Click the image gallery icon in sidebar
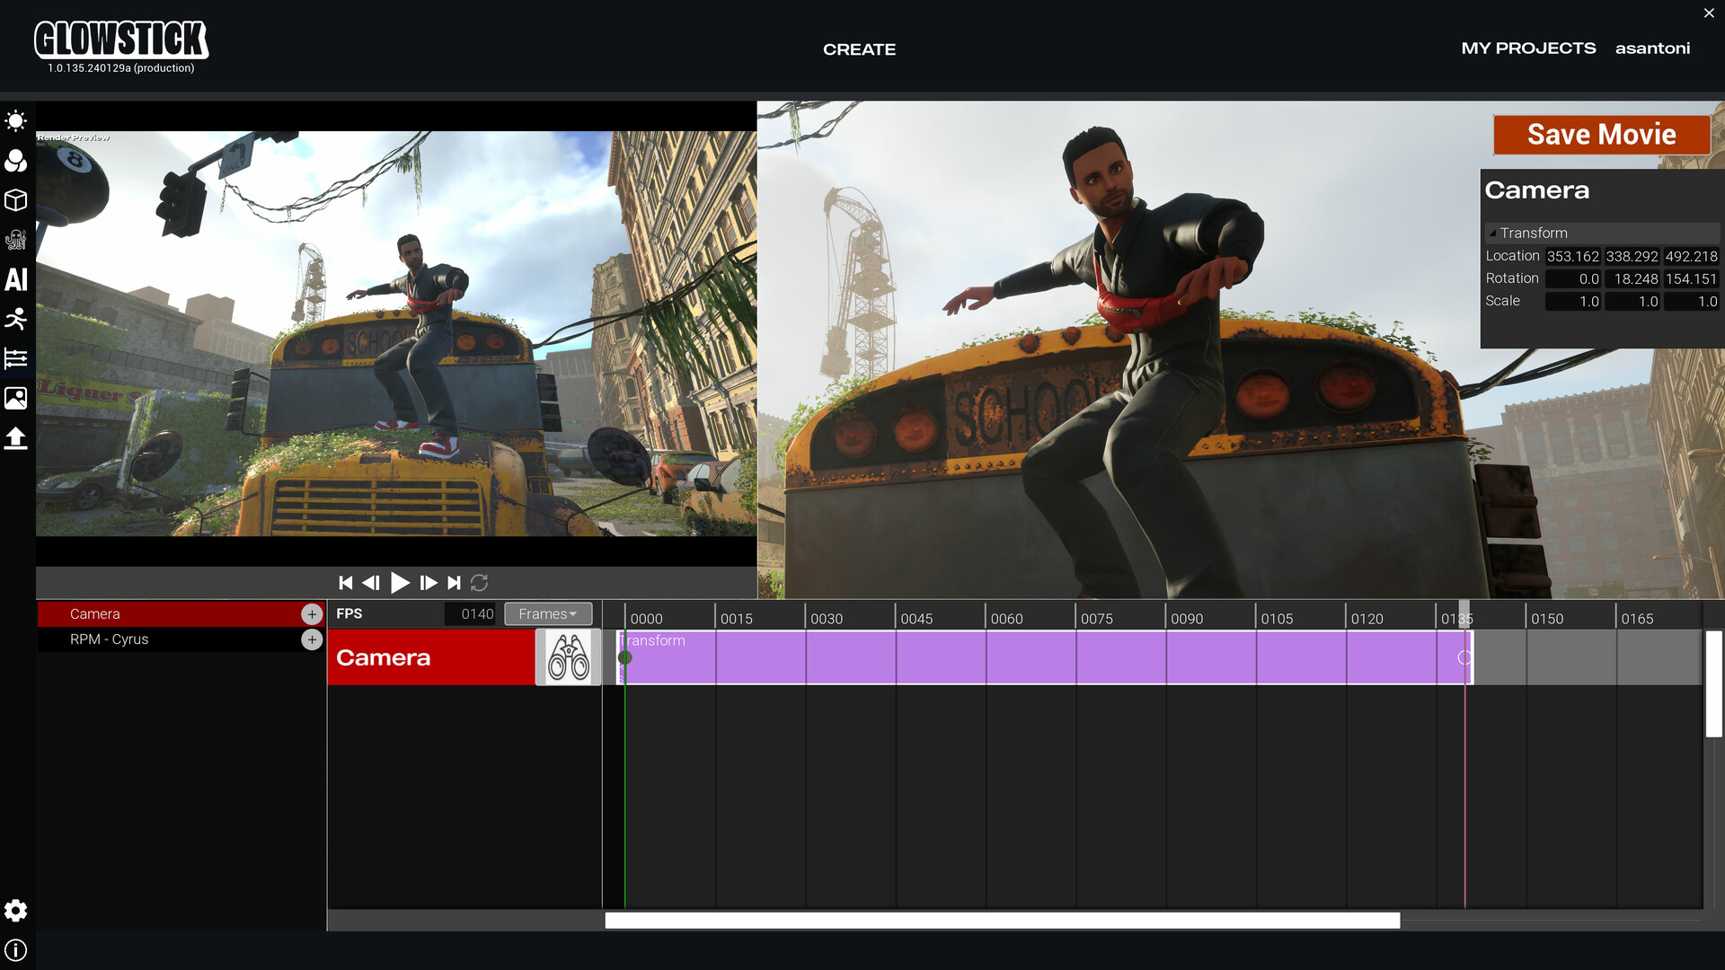1725x970 pixels. [x=16, y=398]
